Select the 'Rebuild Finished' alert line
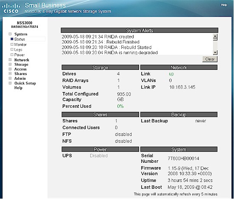 pos(100,42)
